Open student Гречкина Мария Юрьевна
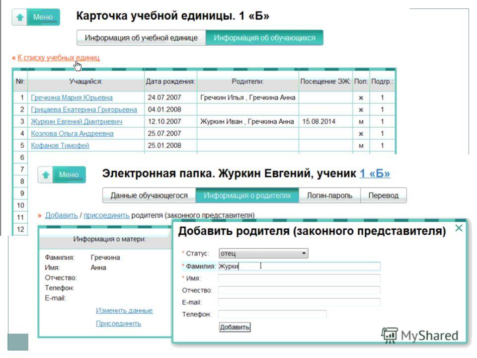Image resolution: width=477 pixels, height=358 pixels. (x=72, y=97)
